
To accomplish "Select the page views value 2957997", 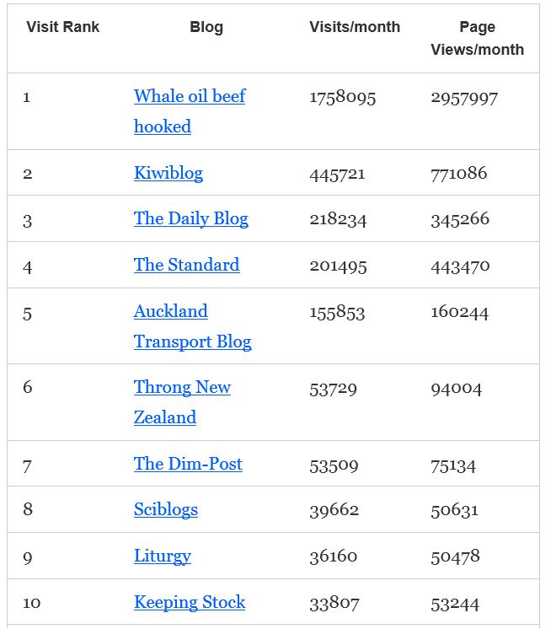I will point(464,98).
